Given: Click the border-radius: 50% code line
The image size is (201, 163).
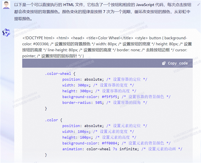Looking at the screenshot, I should 82,103.
